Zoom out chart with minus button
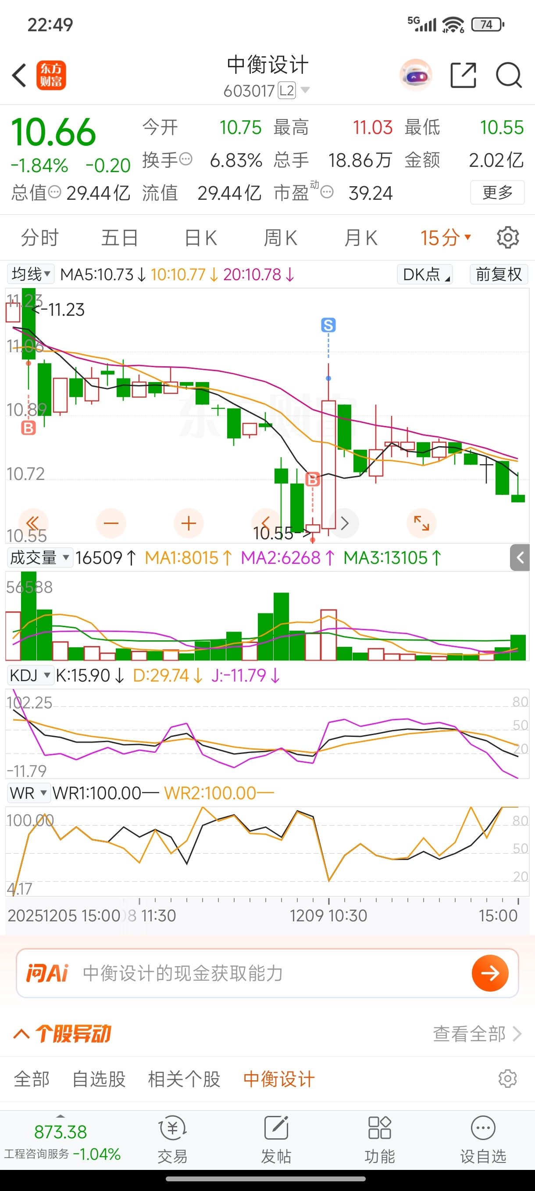The image size is (535, 1191). tap(111, 523)
